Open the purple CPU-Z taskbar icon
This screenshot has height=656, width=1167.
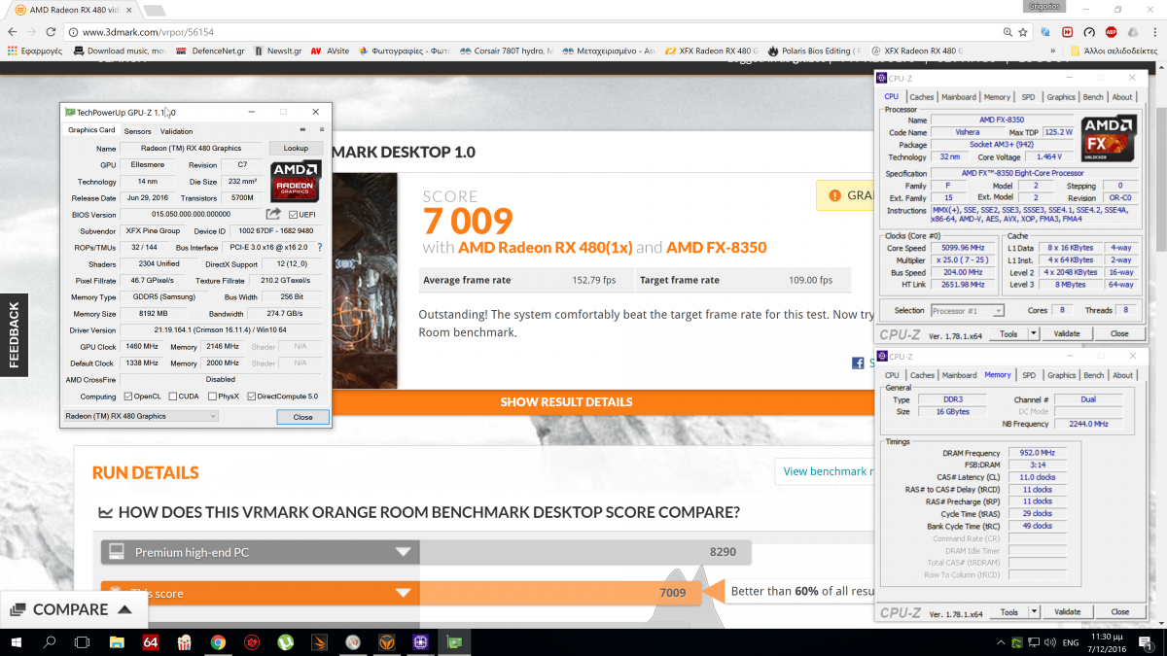point(420,641)
